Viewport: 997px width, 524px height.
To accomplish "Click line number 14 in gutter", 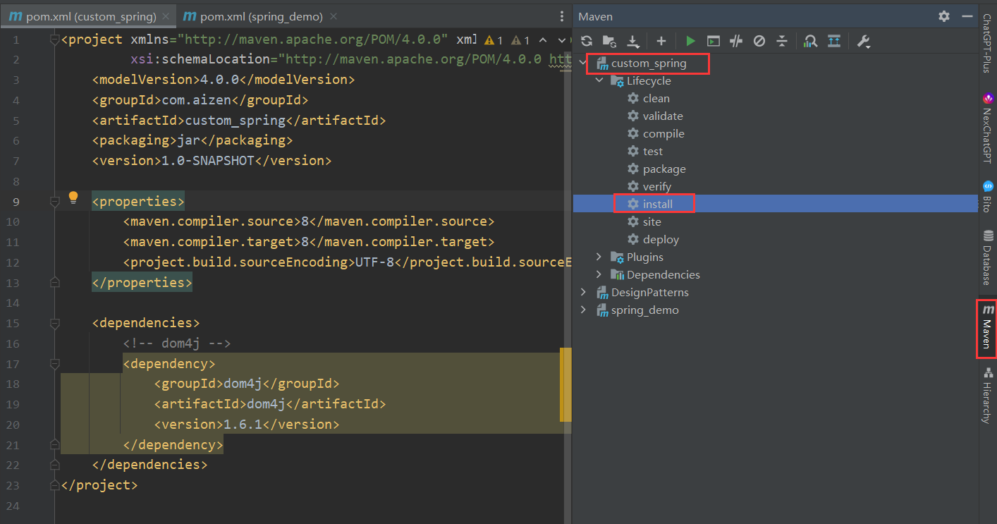I will 13,303.
